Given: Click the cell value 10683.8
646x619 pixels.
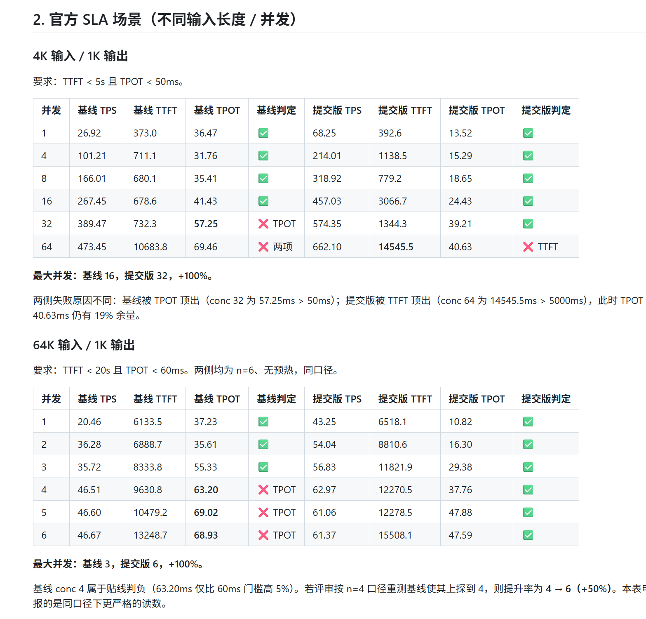Looking at the screenshot, I should point(150,247).
